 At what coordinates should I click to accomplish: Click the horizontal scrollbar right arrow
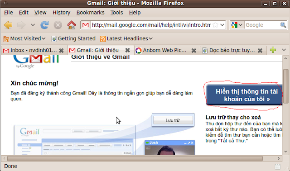click(x=279, y=158)
